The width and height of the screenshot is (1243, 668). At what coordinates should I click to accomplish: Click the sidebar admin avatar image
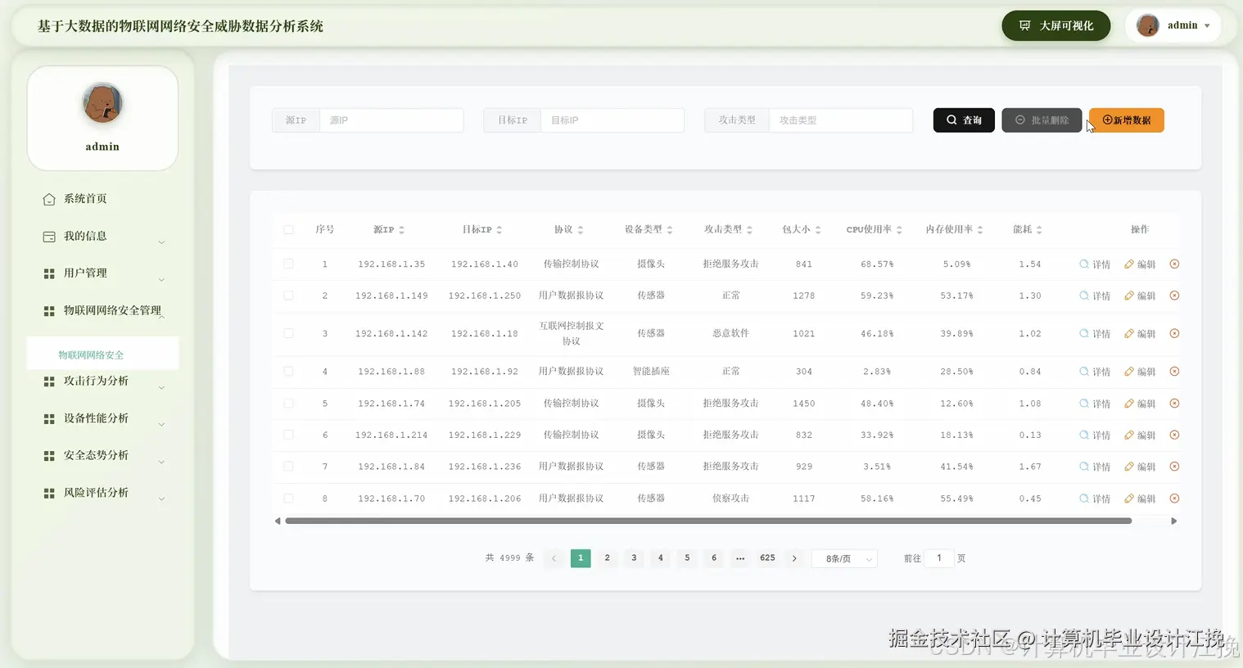(x=102, y=104)
